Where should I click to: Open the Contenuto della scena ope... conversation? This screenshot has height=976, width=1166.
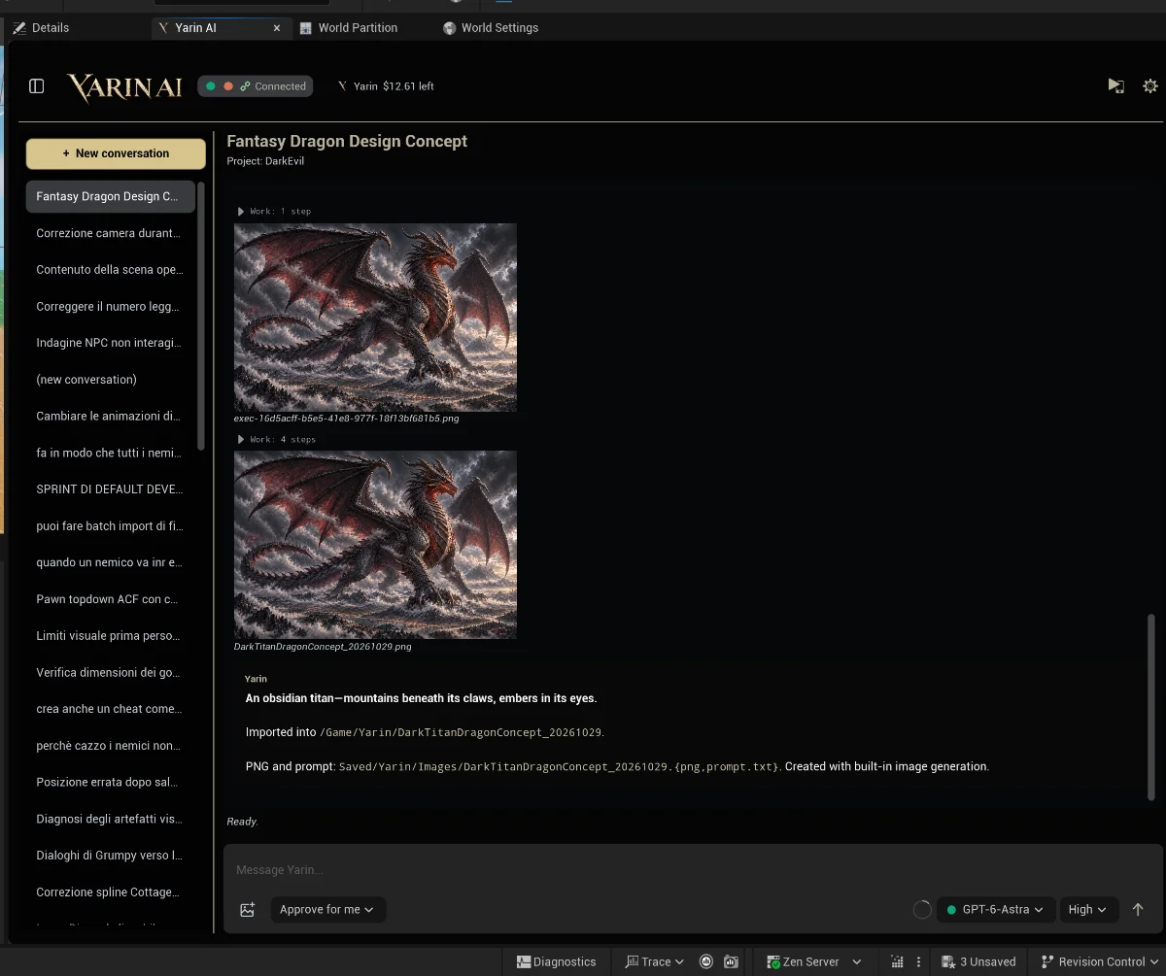[111, 269]
